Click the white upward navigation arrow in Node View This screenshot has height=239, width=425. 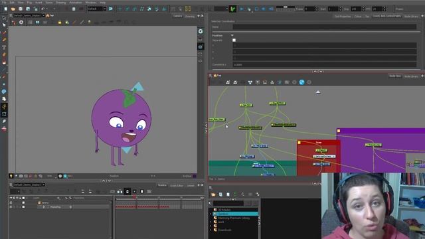pos(318,92)
